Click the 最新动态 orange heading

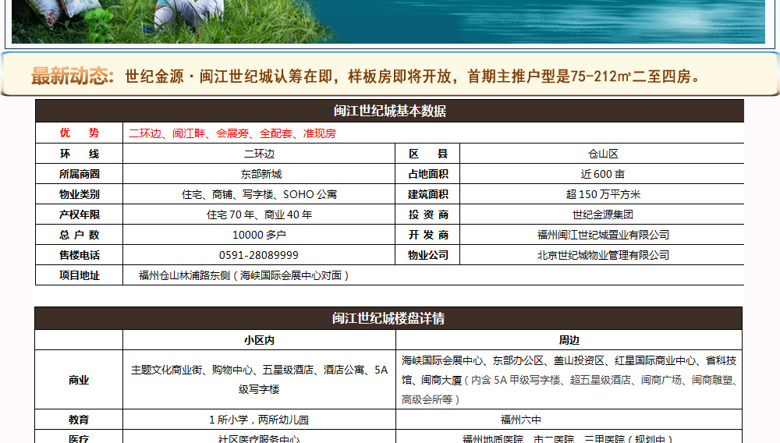point(72,76)
